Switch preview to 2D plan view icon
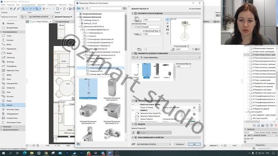This screenshot has width=278, height=156. click(167, 19)
